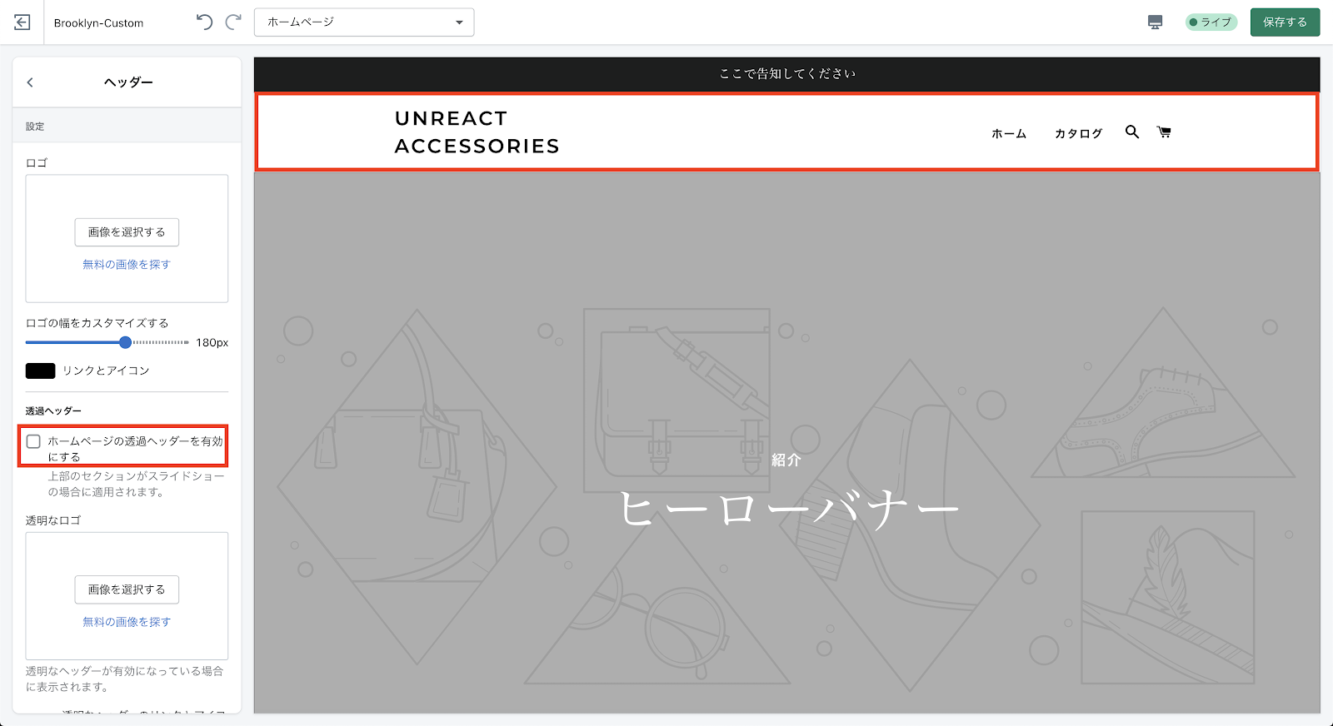Open カタログ menu item in preview
Viewport: 1333px width, 726px height.
1078,133
